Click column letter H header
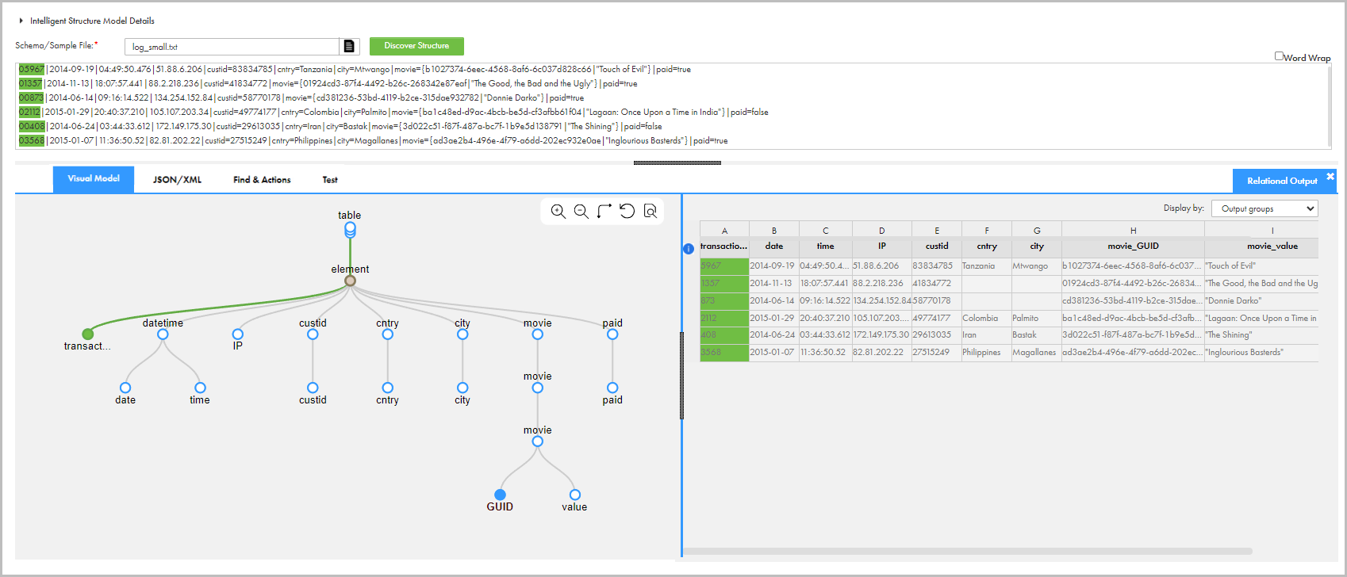The image size is (1347, 577). (x=1133, y=230)
